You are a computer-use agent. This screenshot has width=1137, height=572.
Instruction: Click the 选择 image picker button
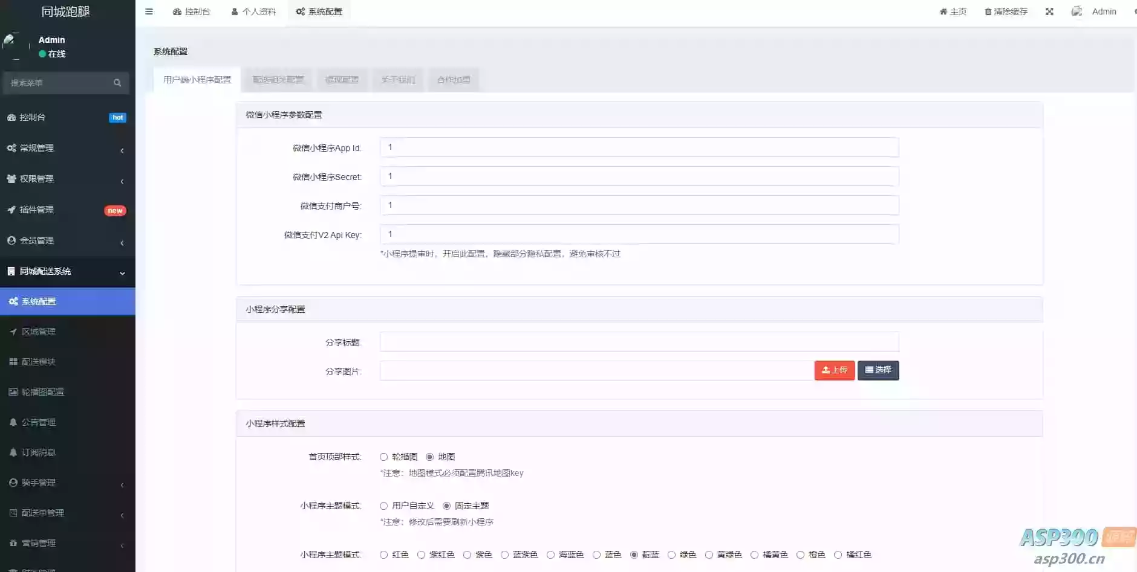point(878,370)
